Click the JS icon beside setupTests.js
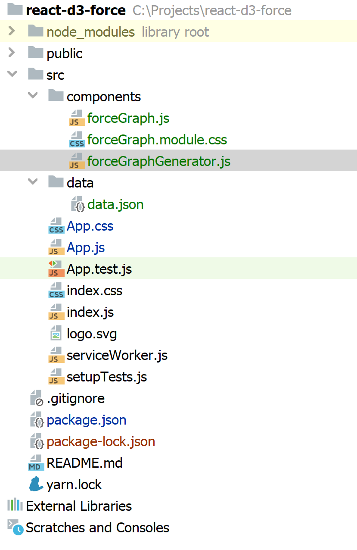Screen dimensions: 357x550 pyautogui.click(x=56, y=376)
